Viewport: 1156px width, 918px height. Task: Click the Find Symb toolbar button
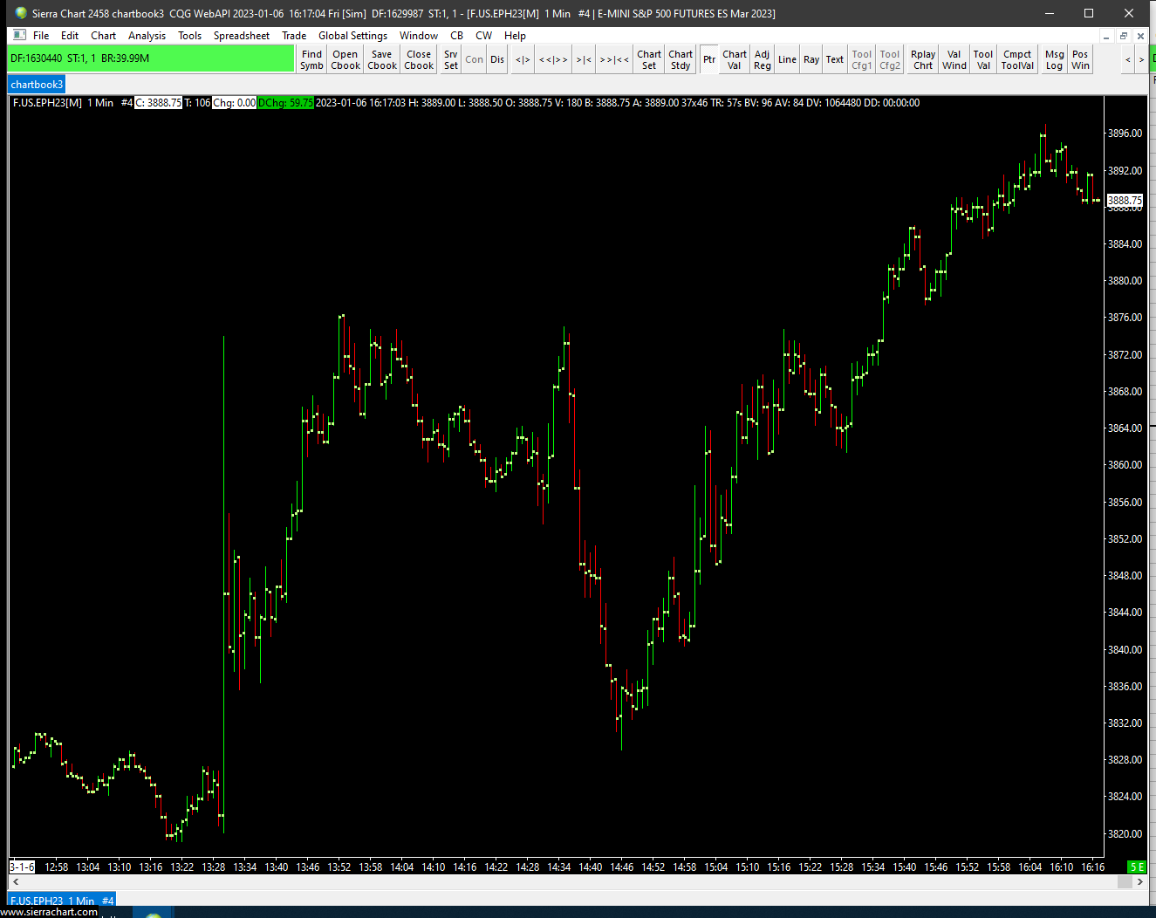click(x=311, y=59)
